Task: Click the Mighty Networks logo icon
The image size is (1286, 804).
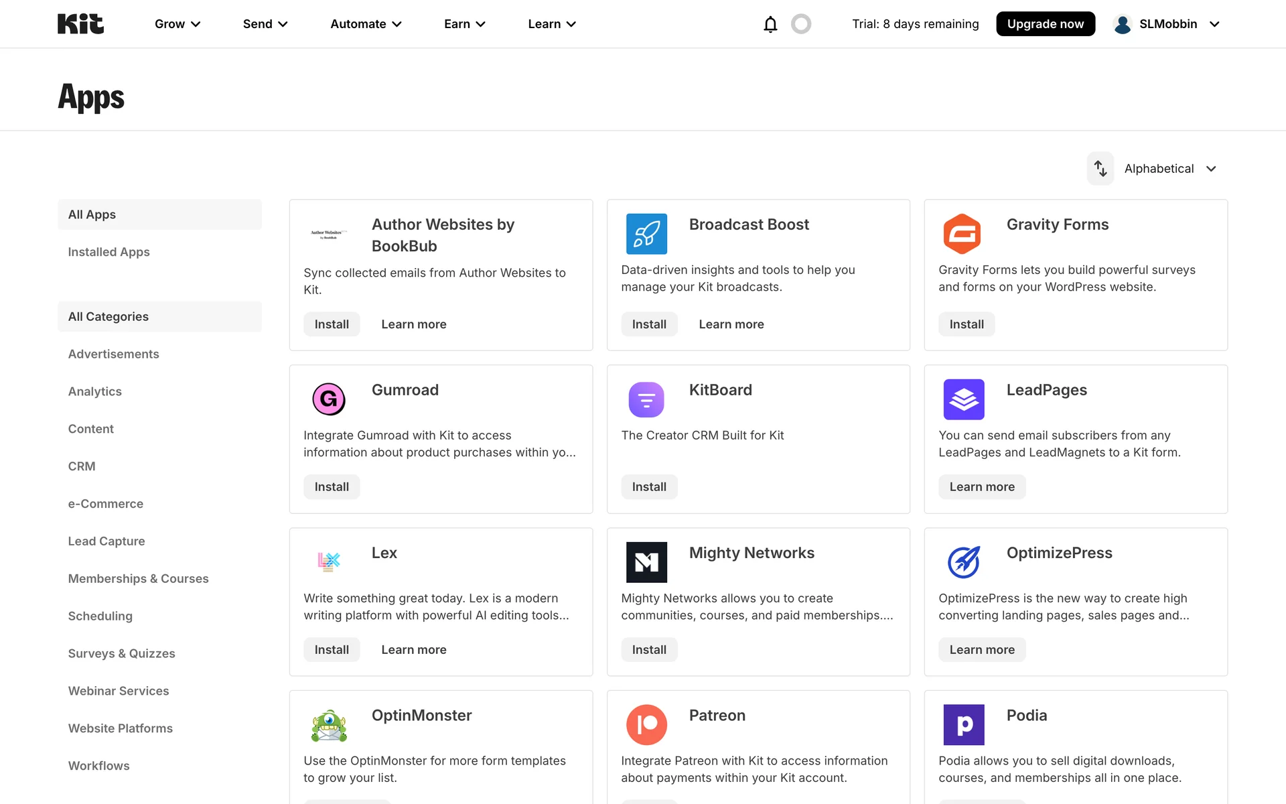Action: click(x=646, y=562)
